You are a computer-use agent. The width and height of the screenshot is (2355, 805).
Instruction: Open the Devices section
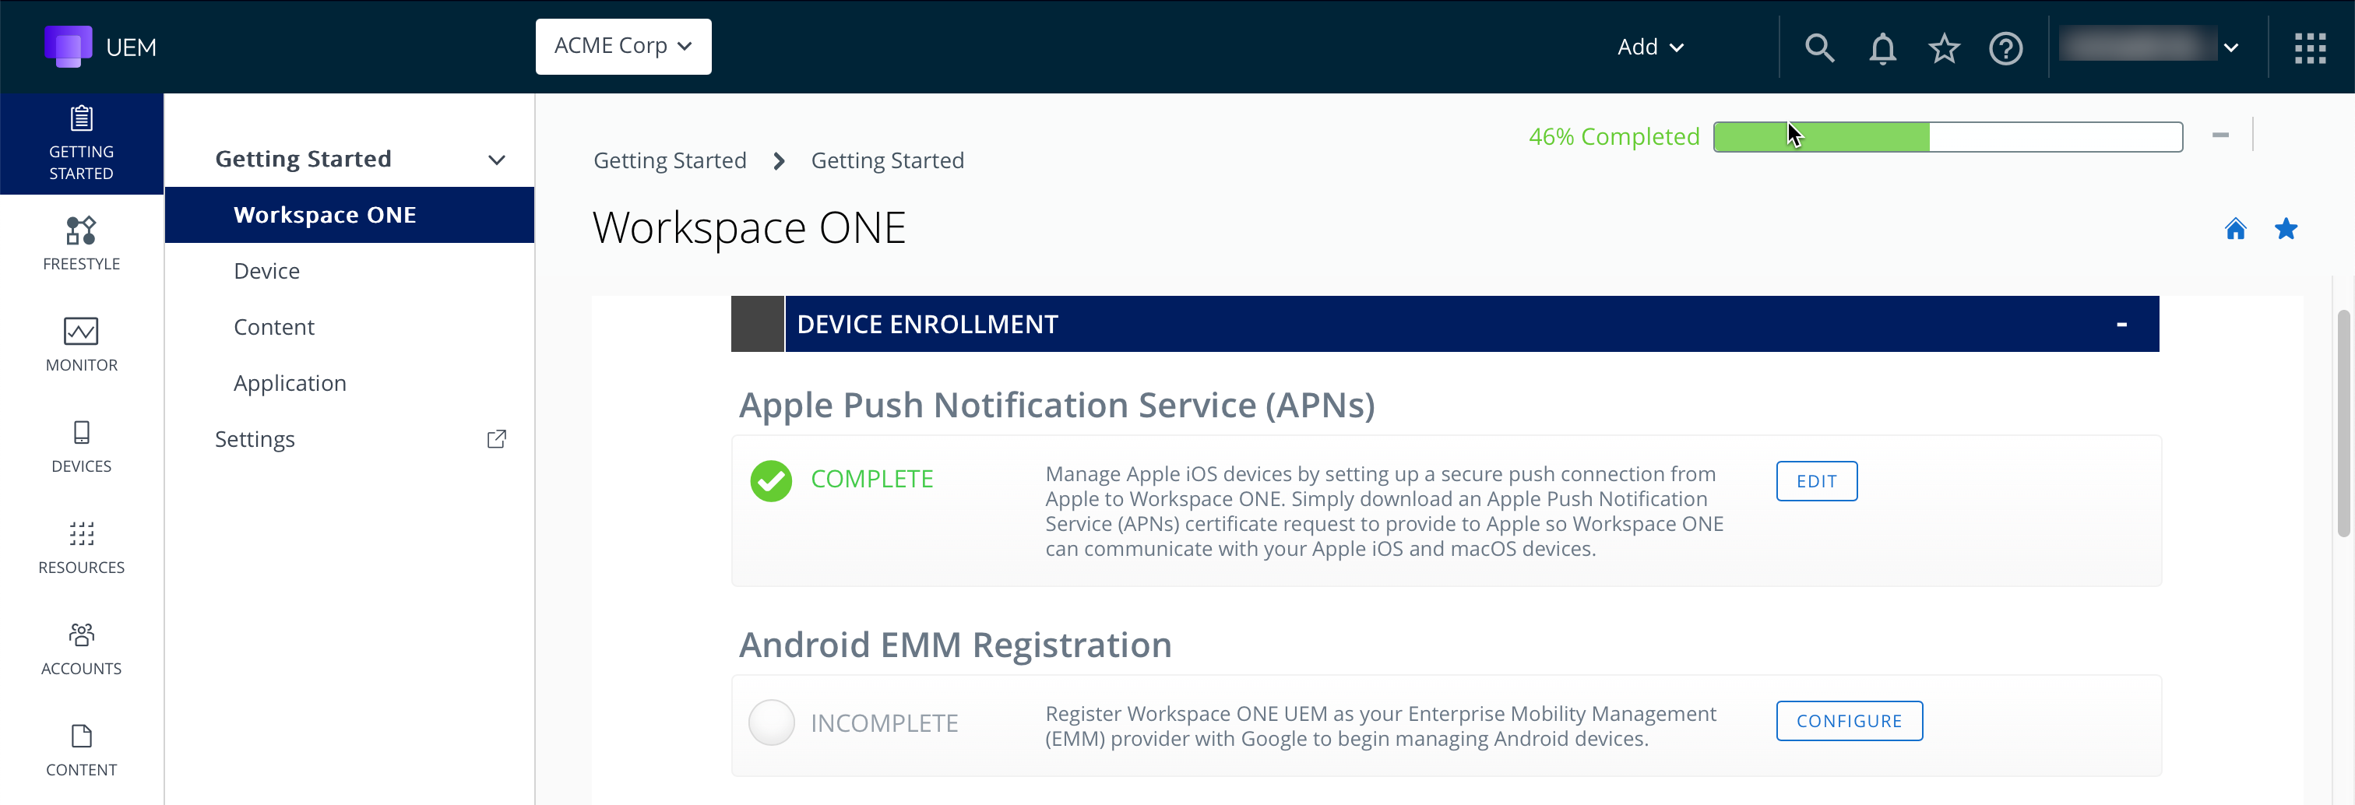(81, 446)
